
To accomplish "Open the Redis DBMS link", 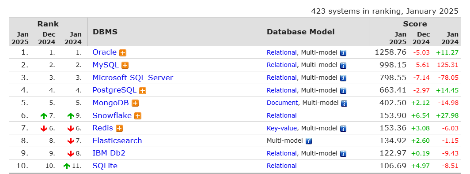I will tap(102, 128).
